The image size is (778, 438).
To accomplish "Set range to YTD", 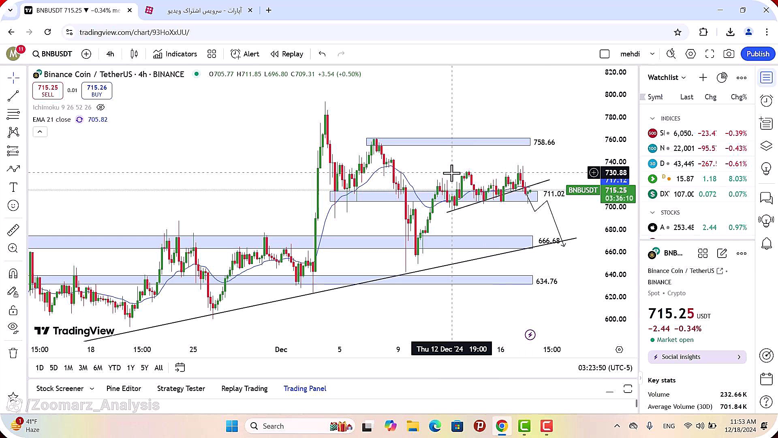I will pyautogui.click(x=114, y=368).
